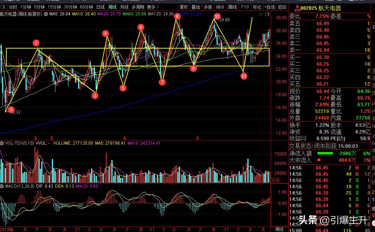This screenshot has width=375, height=232.
Task: Click the X10 volume scale marker
Action: click(x=275, y=180)
